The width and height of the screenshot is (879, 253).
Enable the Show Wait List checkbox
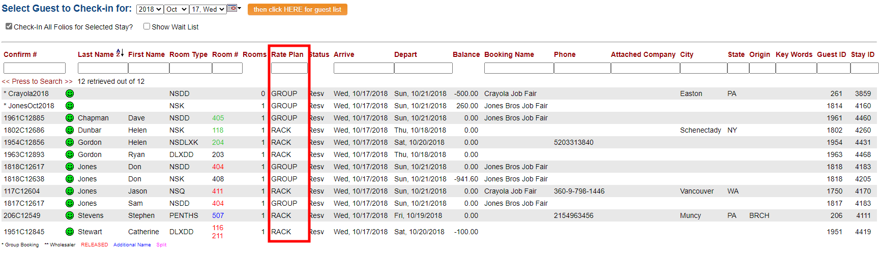(x=146, y=26)
